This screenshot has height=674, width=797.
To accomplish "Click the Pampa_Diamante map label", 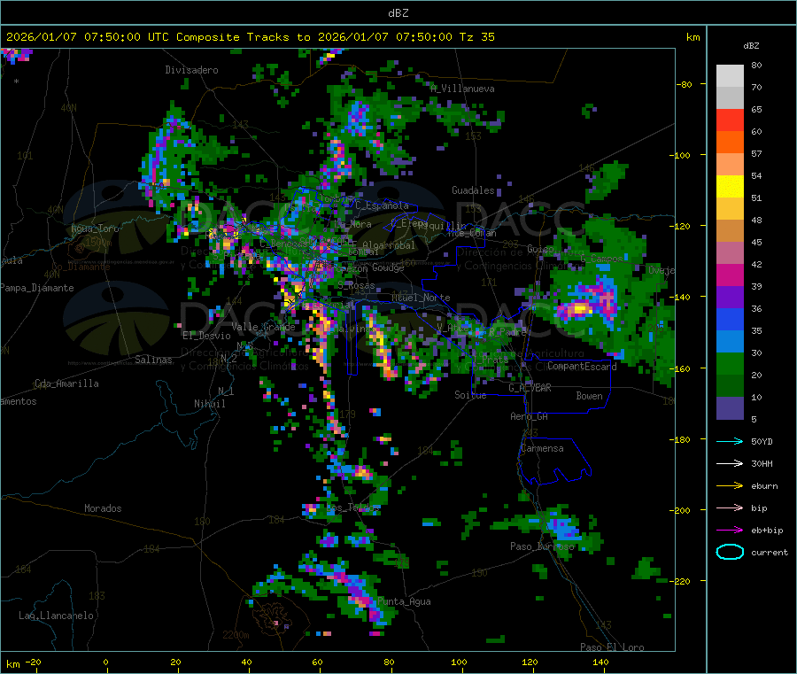I will (37, 288).
